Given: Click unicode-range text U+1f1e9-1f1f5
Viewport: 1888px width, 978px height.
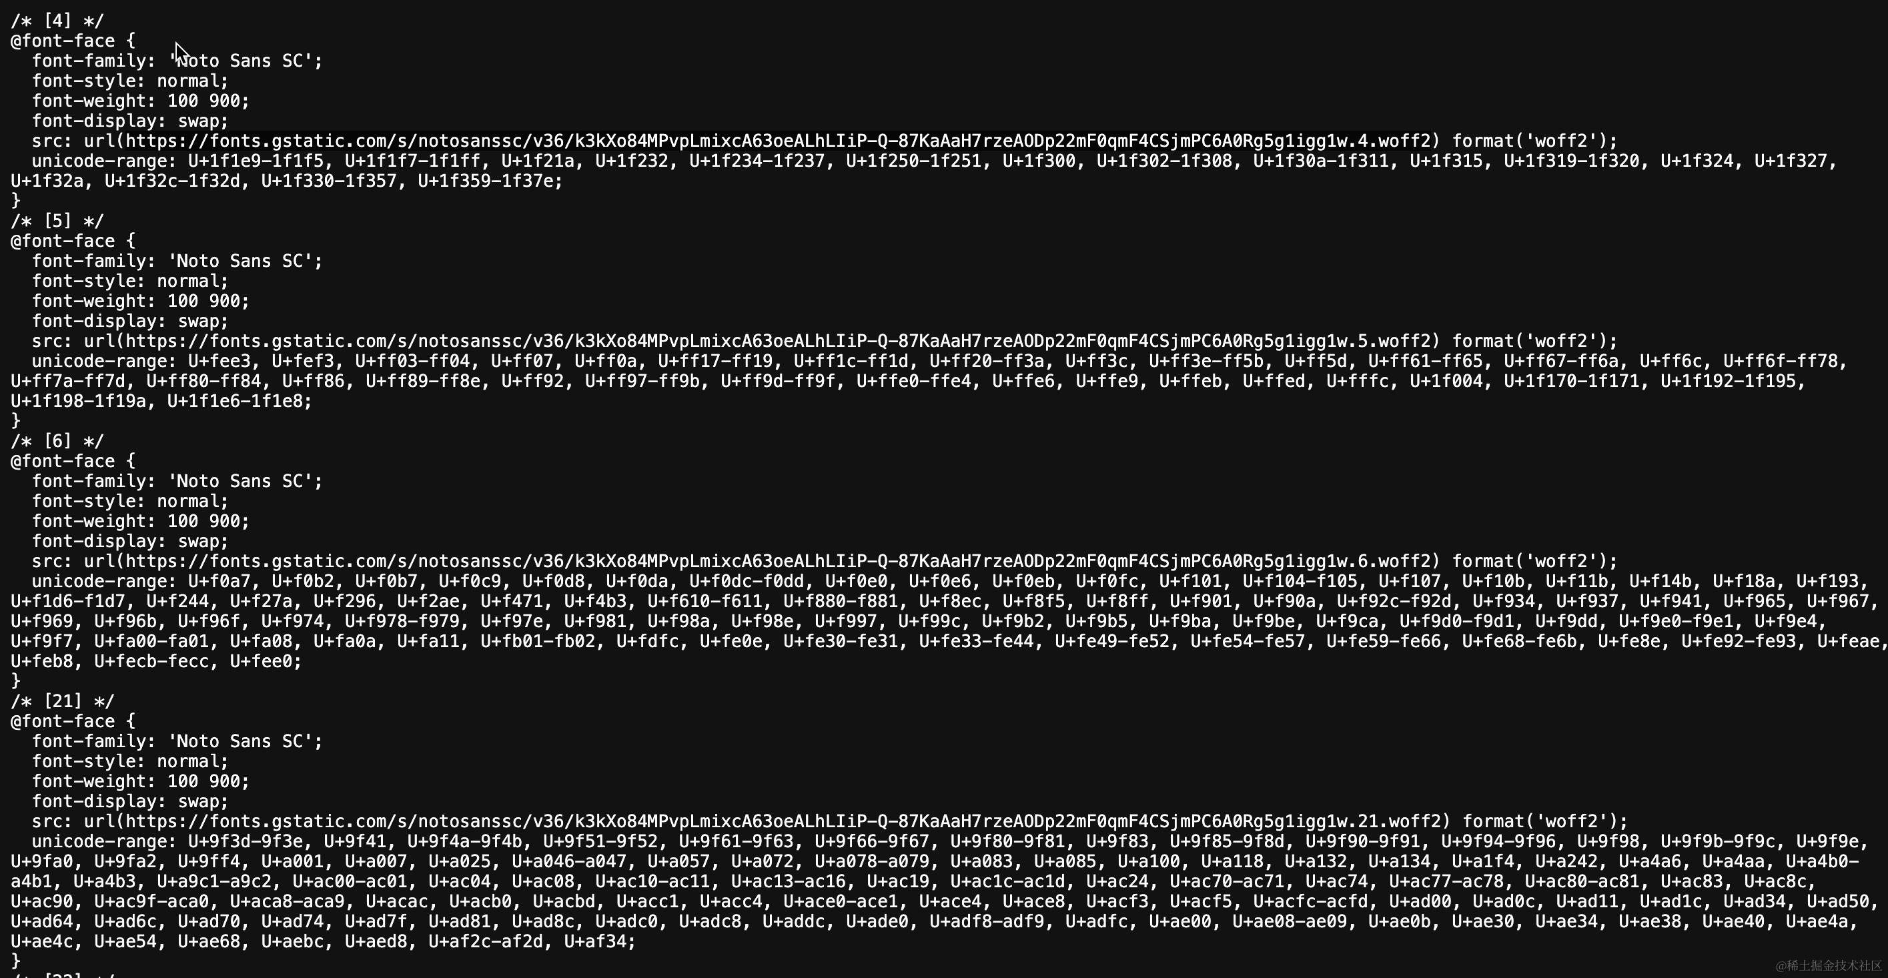Looking at the screenshot, I should [x=255, y=161].
